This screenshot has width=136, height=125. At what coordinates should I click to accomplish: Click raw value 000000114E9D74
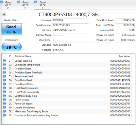120,80
